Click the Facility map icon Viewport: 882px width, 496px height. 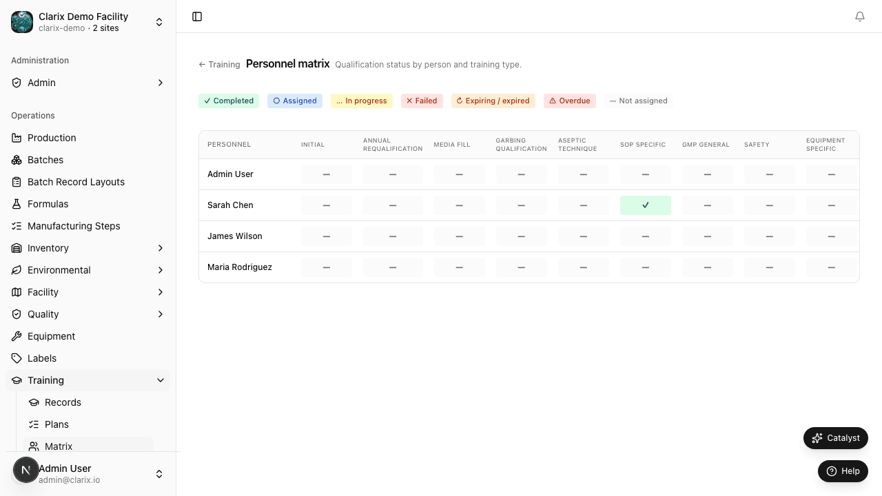coord(17,292)
